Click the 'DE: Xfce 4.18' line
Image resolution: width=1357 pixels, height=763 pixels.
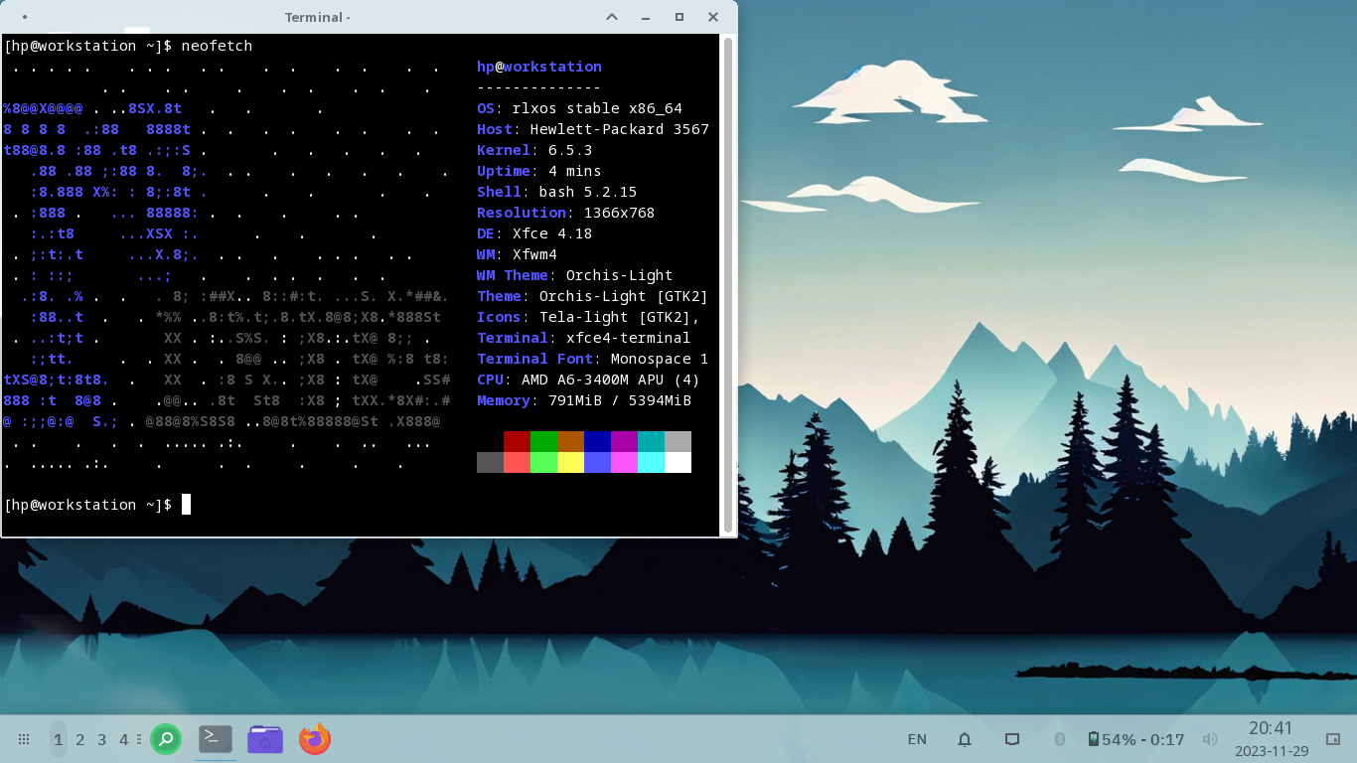[534, 233]
